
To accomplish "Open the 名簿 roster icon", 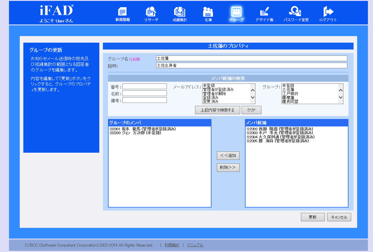I will click(x=208, y=14).
